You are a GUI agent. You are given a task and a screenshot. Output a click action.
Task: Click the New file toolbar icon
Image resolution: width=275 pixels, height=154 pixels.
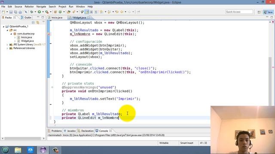3,12
